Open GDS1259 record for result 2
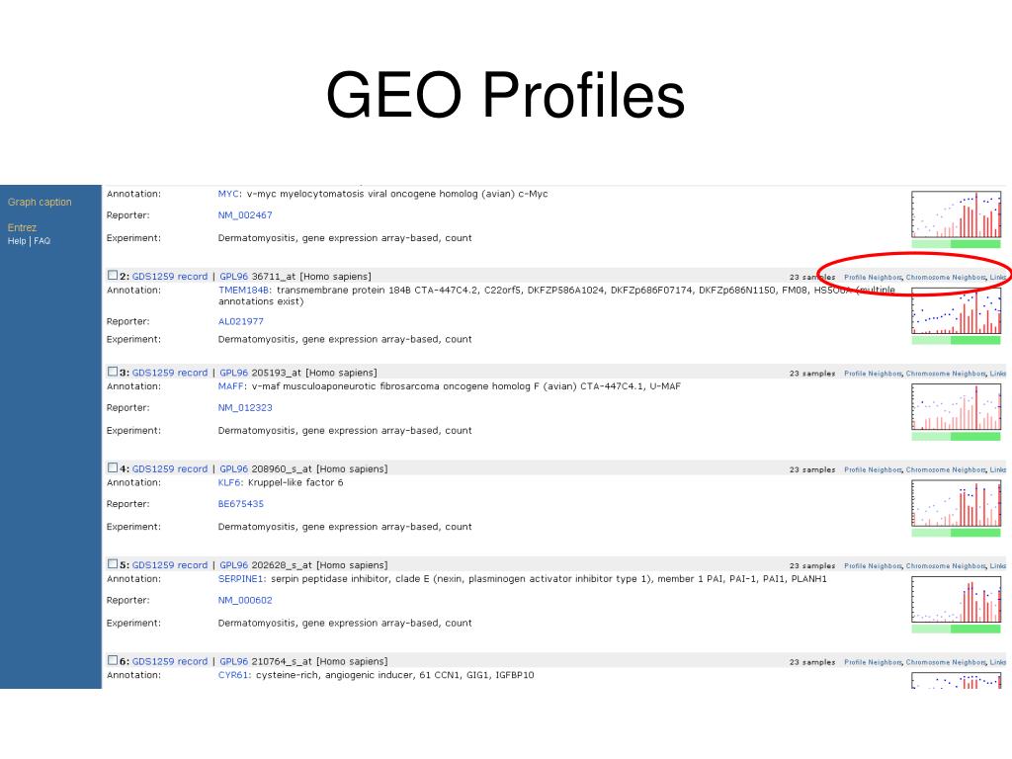Viewport: 1012px width, 759px height. pyautogui.click(x=170, y=277)
